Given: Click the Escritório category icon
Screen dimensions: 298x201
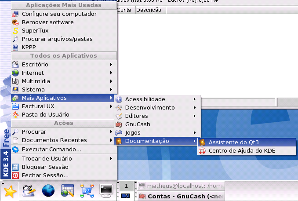Looking at the screenshot, I should (x=15, y=65).
